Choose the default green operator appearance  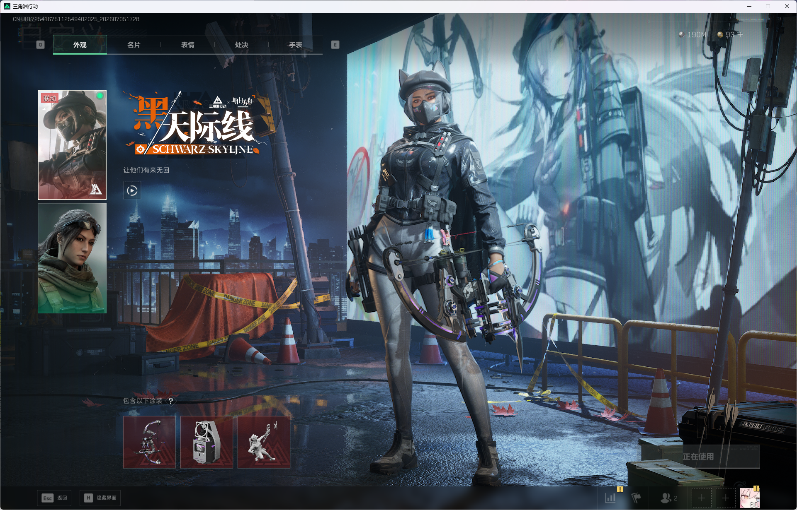click(x=72, y=258)
